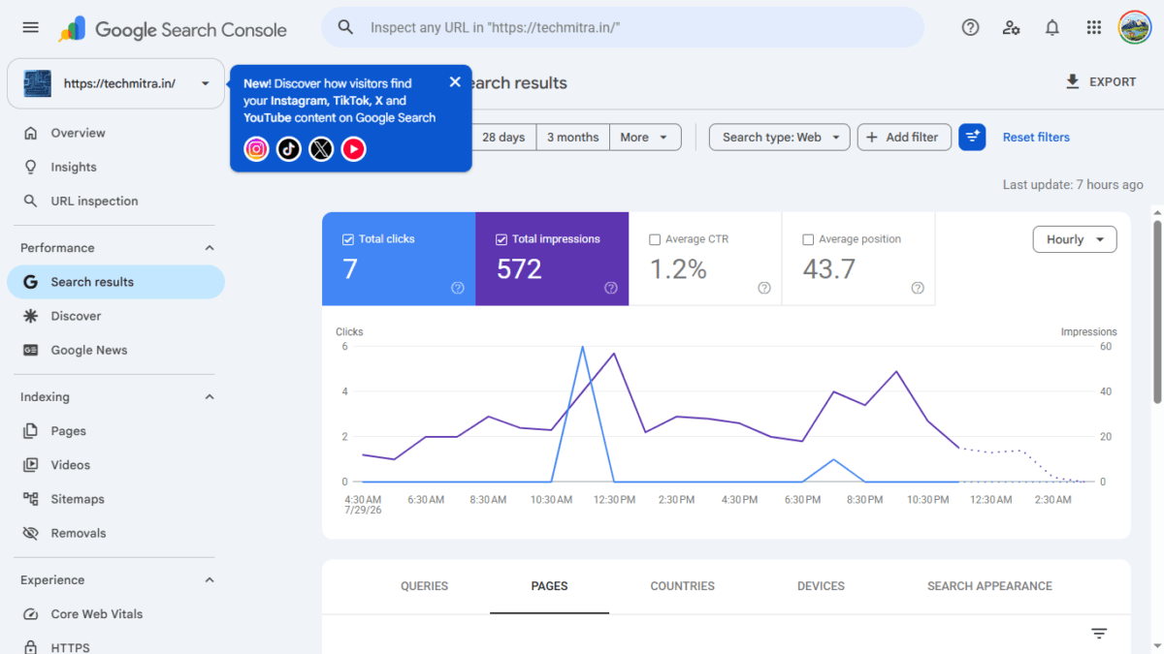The height and width of the screenshot is (654, 1164).
Task: Click the blue filter customize icon button
Action: click(x=972, y=137)
